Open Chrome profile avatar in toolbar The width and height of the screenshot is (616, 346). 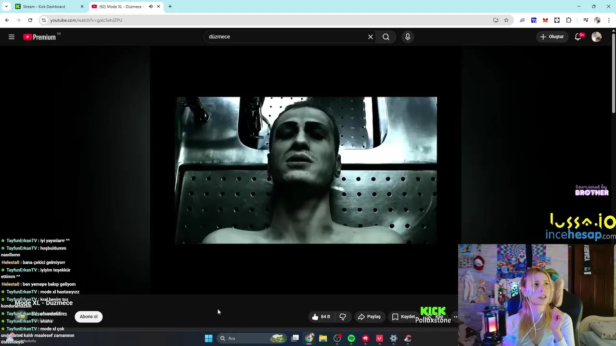click(x=597, y=20)
